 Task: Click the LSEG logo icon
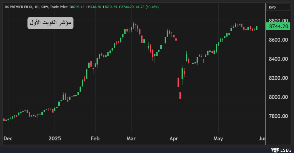click(275, 150)
